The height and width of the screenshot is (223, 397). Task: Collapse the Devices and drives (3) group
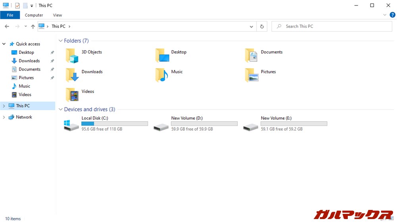[x=61, y=109]
